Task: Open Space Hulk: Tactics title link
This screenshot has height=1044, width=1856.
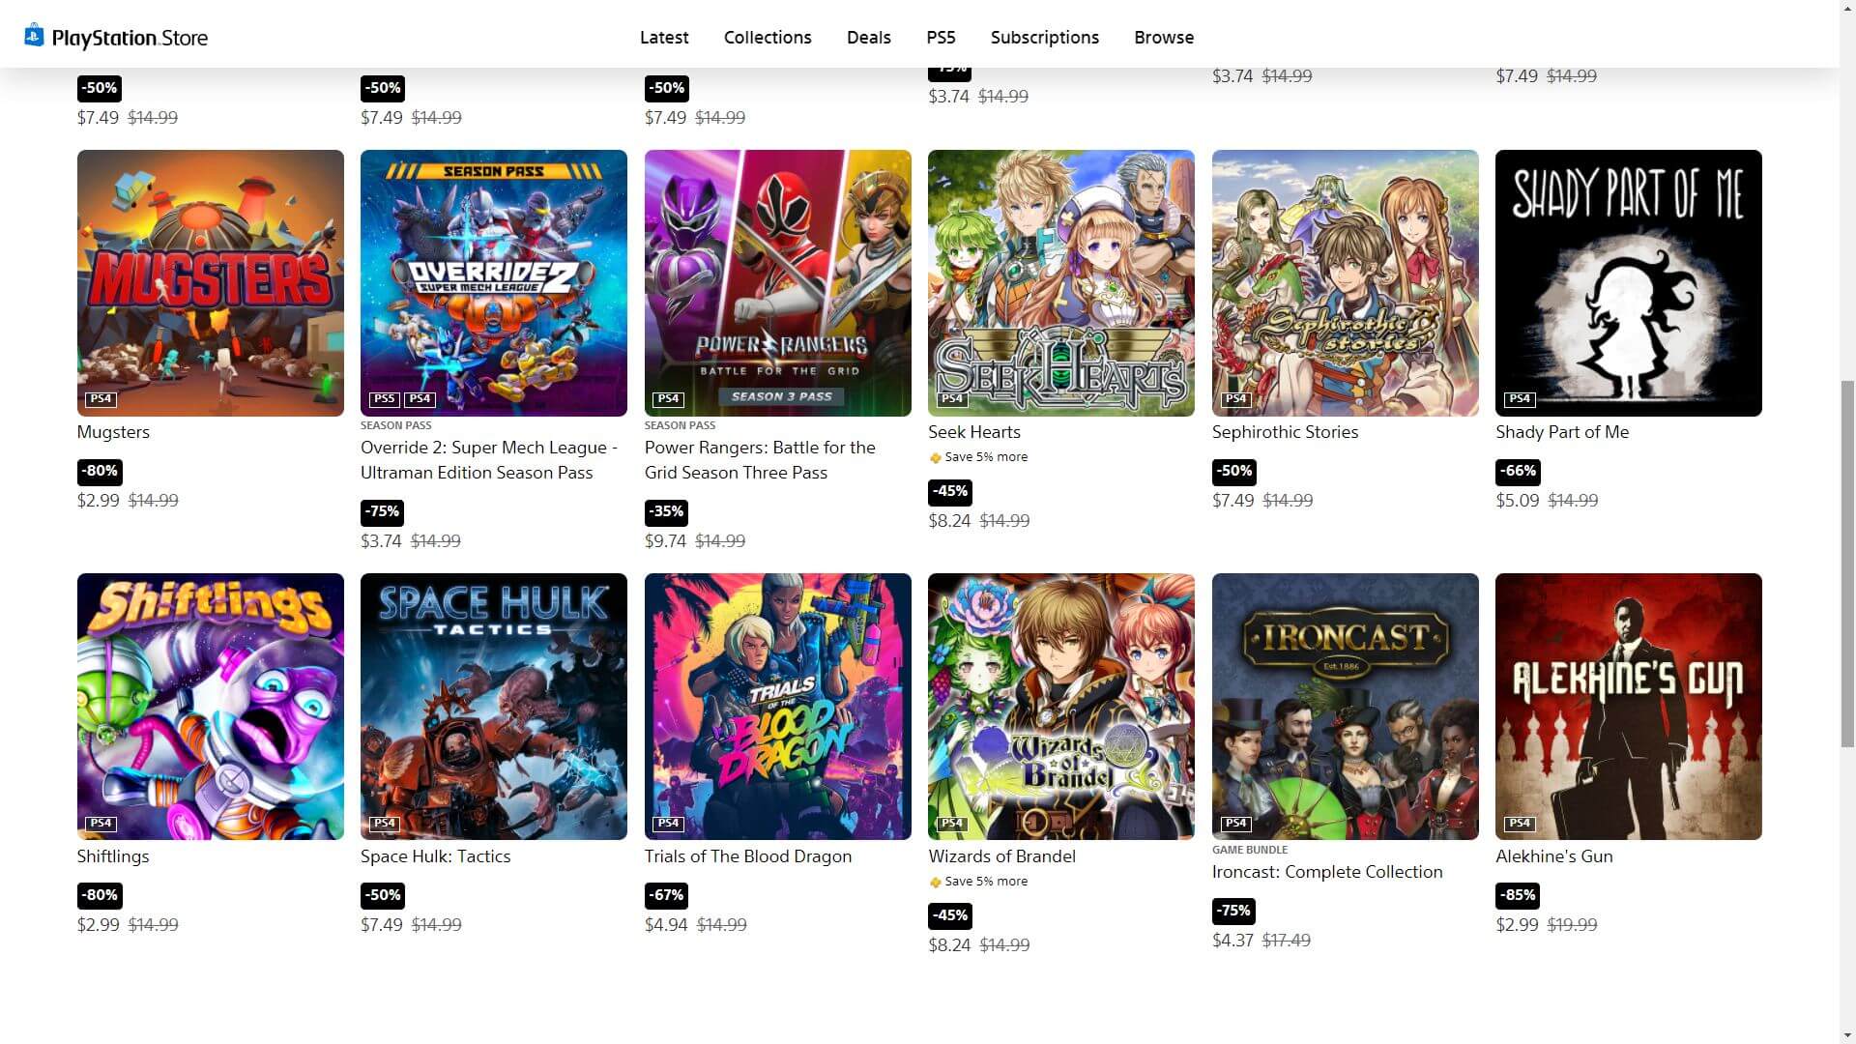Action: (x=435, y=856)
